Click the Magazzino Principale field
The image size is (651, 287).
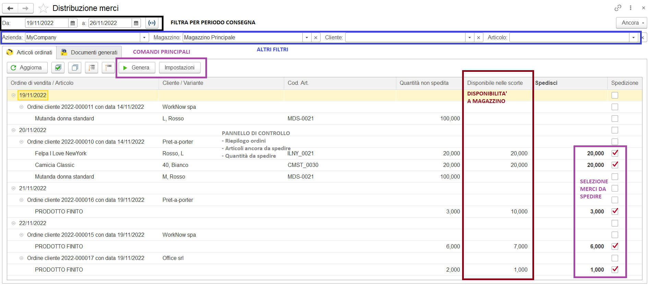pos(243,38)
